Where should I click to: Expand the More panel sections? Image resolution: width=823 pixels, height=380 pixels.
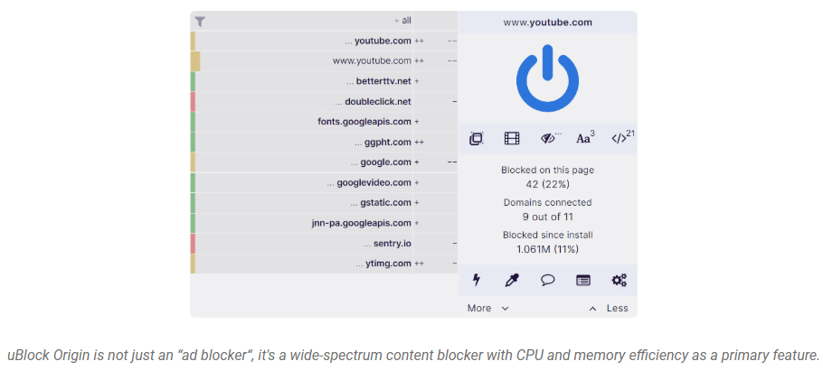[x=488, y=308]
